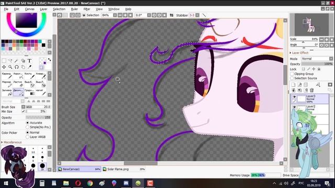Select the magic wand tool
This screenshot has height=188, width=335.
pos(17,61)
